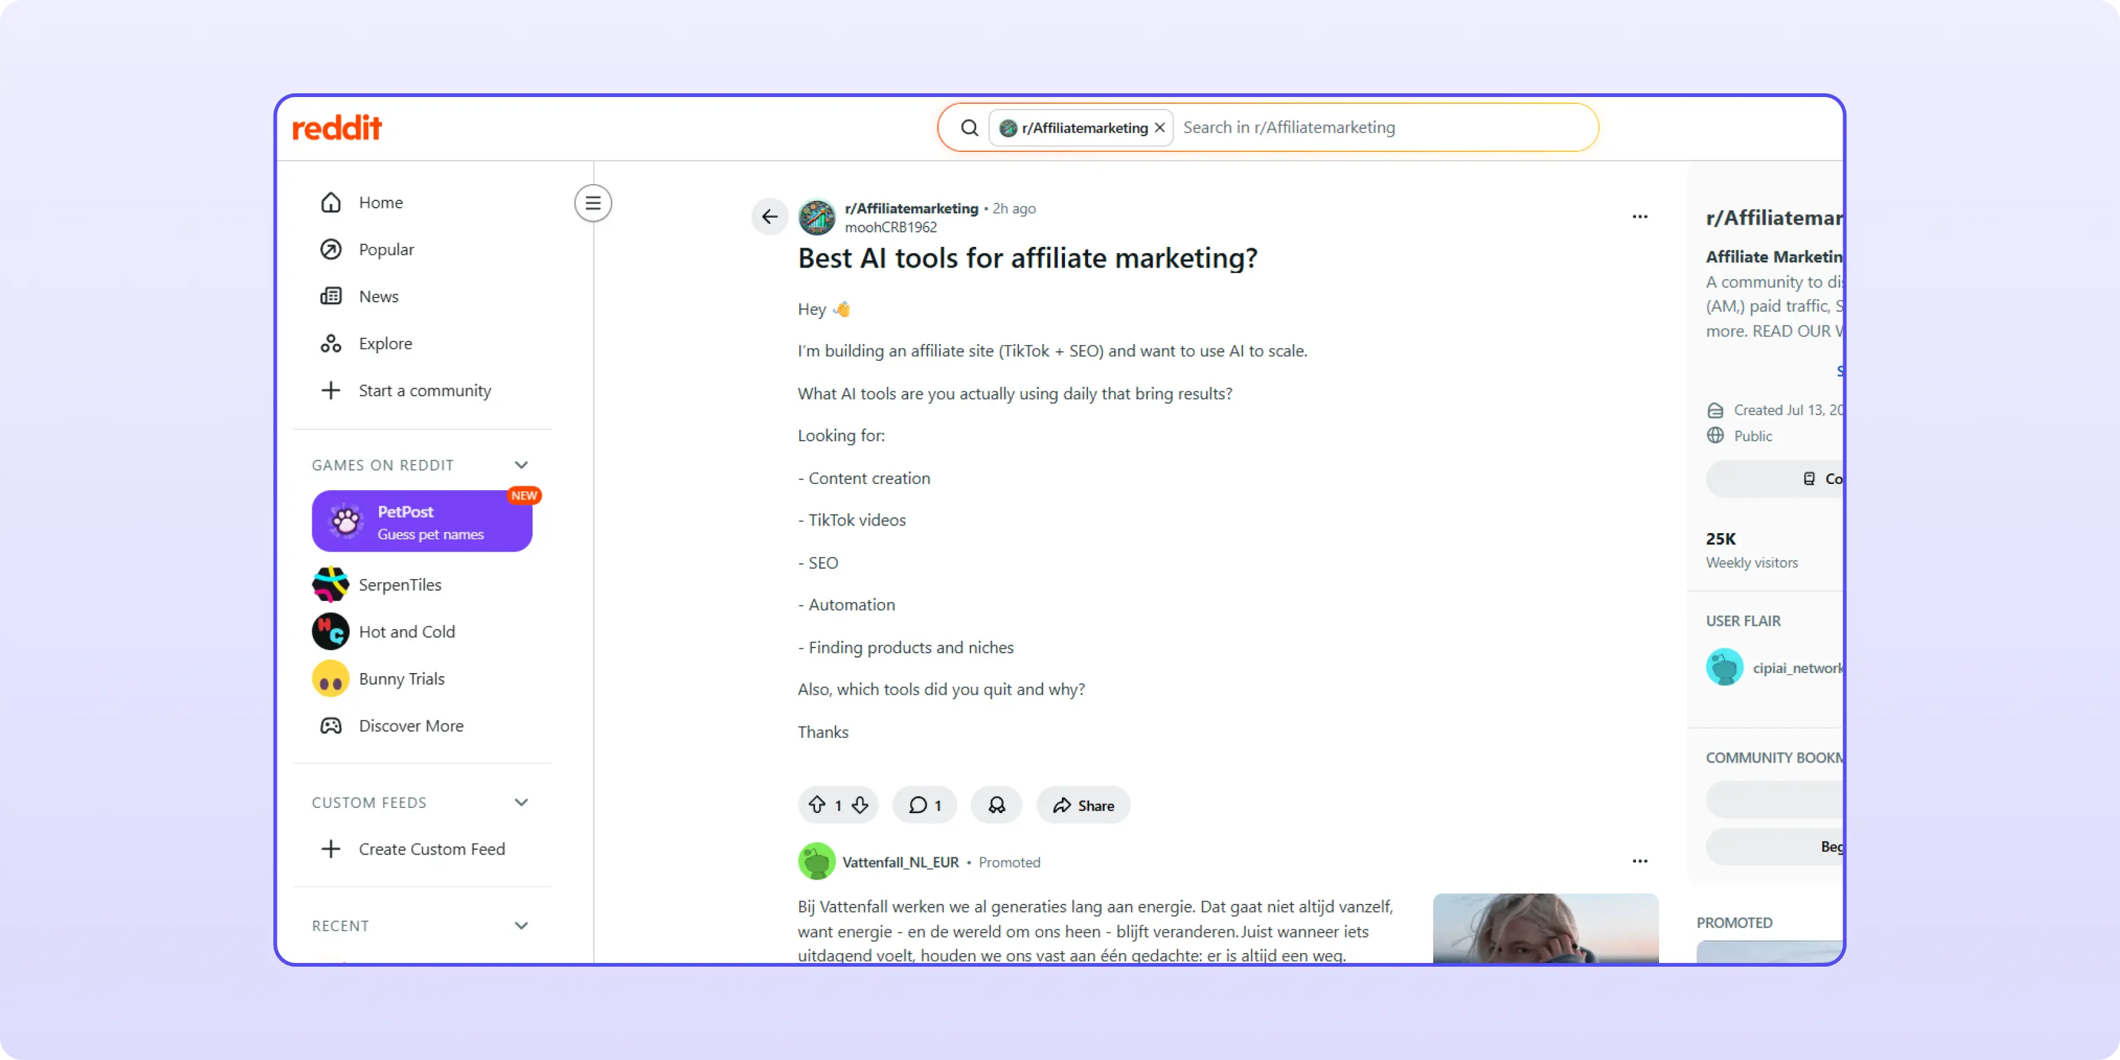
Task: Click the search input field
Action: (1383, 128)
